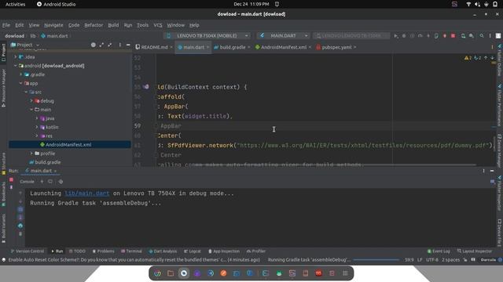This screenshot has height=282, width=503.
Task: Hide the Project panel with minus icon
Action: coord(128,45)
